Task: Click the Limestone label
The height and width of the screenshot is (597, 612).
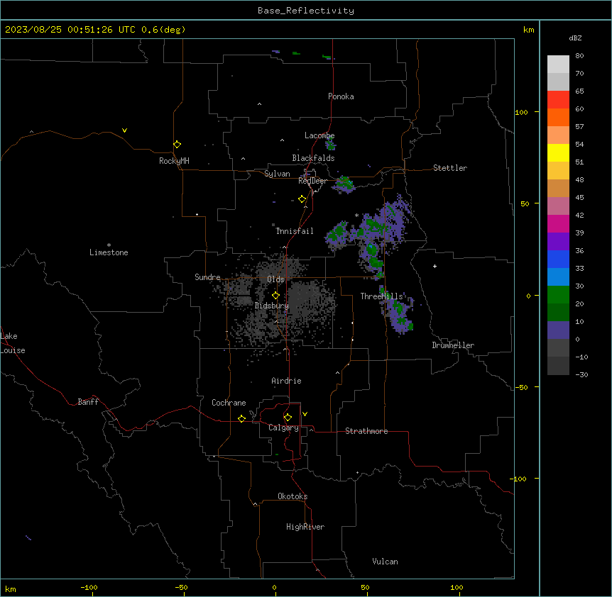Action: pyautogui.click(x=109, y=252)
